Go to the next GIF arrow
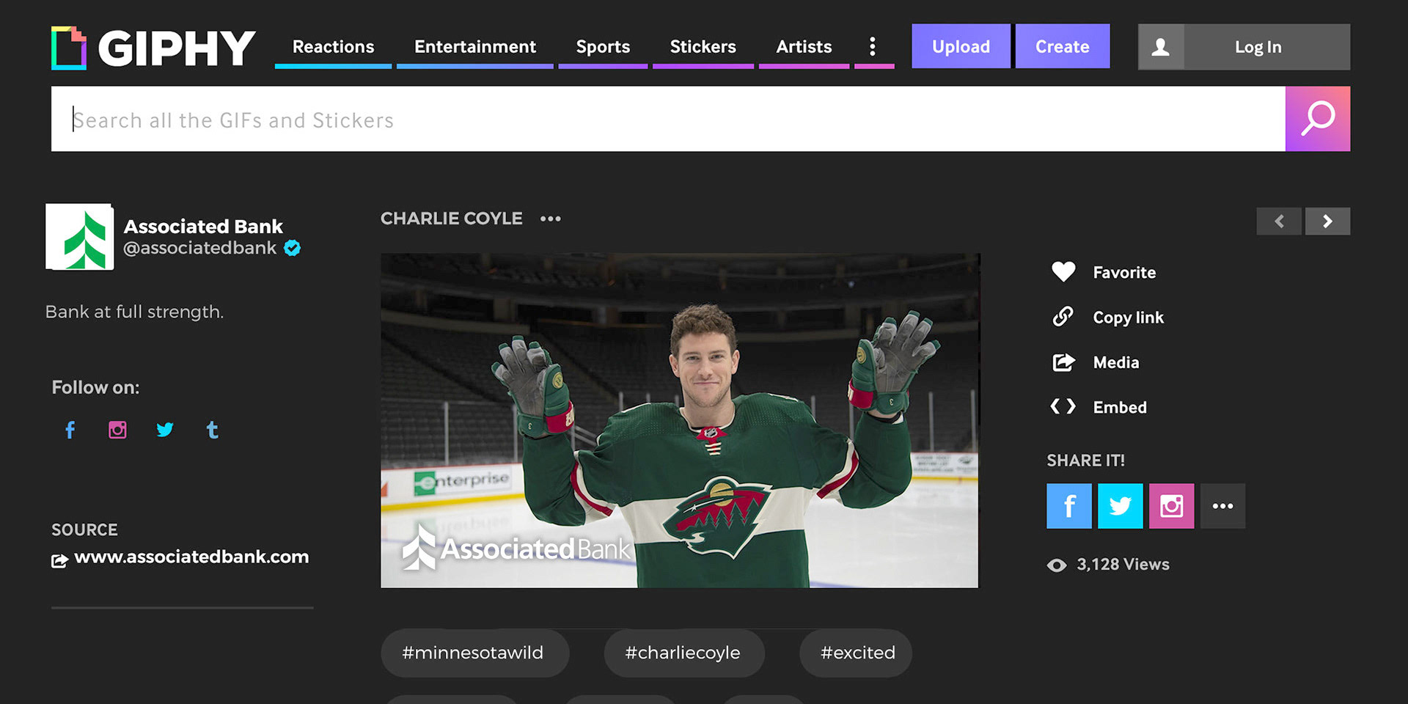The width and height of the screenshot is (1408, 704). tap(1327, 221)
